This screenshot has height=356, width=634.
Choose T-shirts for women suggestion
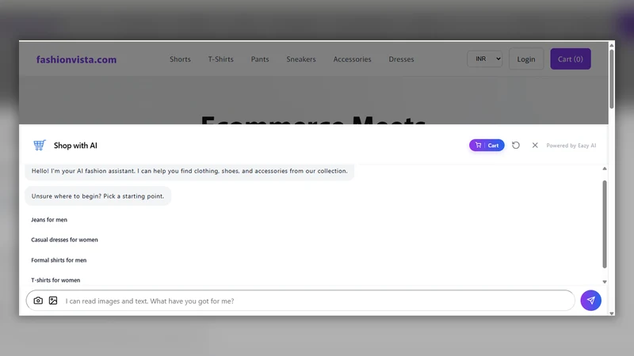[x=55, y=280]
